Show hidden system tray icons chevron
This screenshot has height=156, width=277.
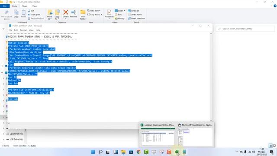[x=237, y=152]
